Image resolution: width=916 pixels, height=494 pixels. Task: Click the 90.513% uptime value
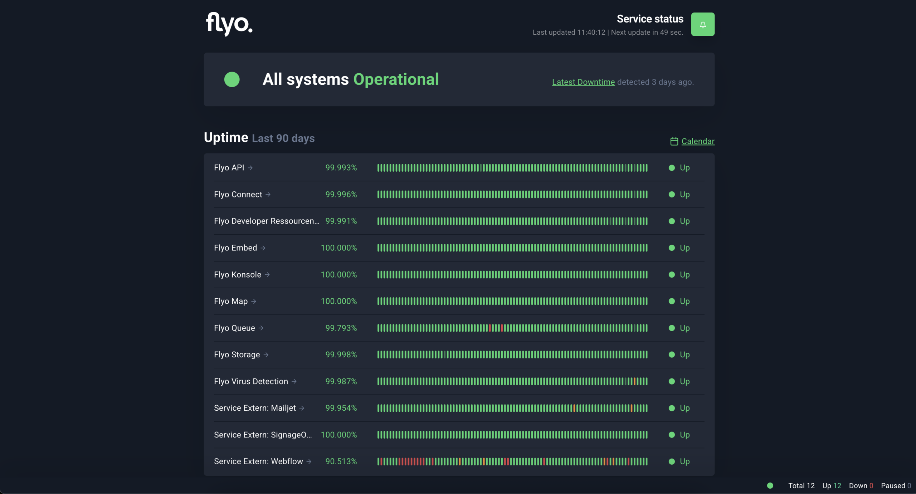tap(341, 461)
